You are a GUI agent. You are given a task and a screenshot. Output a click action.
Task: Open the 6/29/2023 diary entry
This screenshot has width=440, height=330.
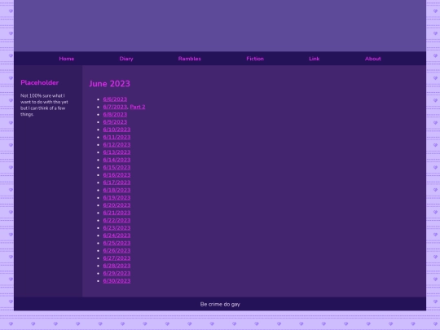[x=117, y=273]
